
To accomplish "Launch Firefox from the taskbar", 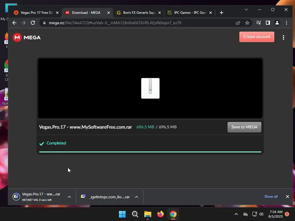I will 160,214.
